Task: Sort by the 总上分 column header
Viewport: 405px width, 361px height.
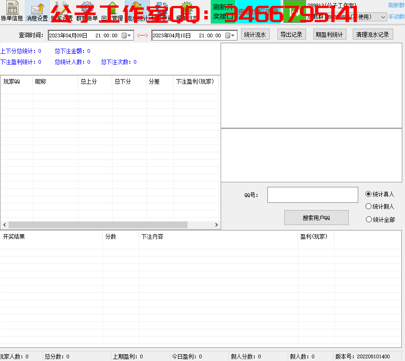Action: point(95,81)
